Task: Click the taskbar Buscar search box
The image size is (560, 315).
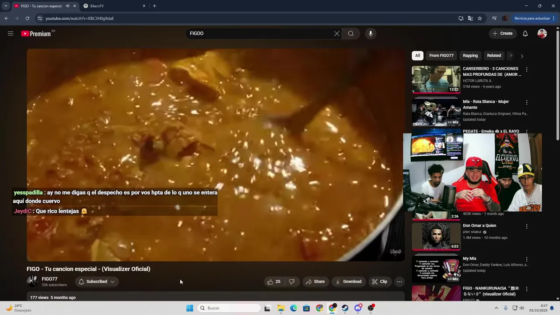Action: click(x=228, y=308)
